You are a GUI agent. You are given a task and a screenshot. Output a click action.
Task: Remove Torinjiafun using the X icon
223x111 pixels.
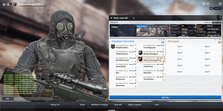click(163, 77)
